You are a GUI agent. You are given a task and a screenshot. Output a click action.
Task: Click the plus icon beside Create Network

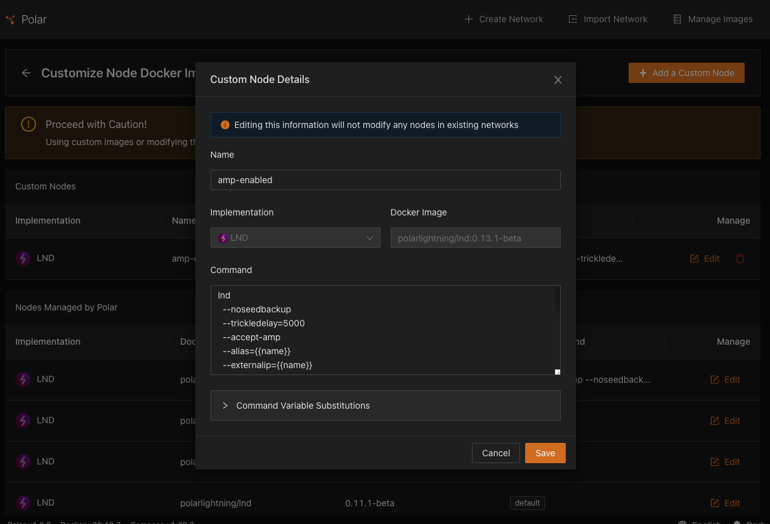click(x=469, y=19)
